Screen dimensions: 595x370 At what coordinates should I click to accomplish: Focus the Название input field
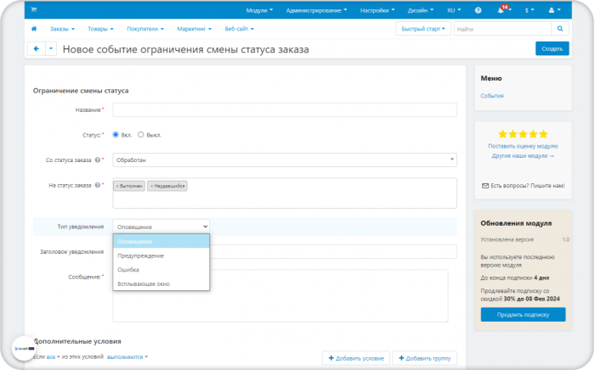285,109
